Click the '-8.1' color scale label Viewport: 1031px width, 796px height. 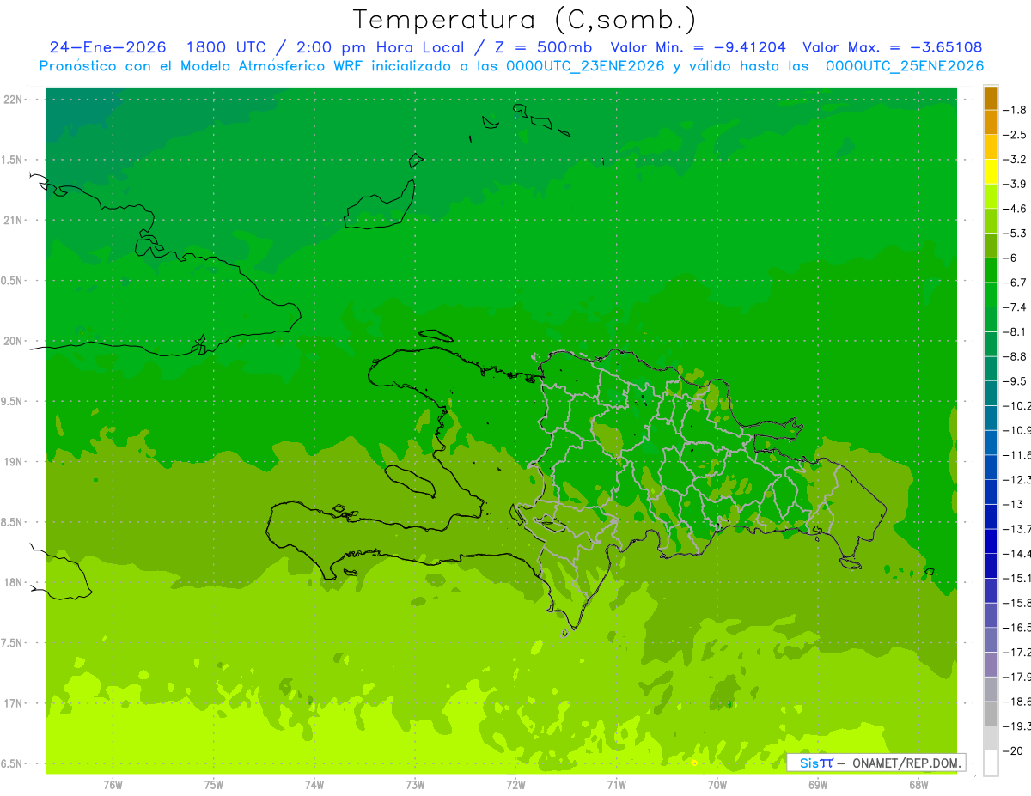[1015, 331]
